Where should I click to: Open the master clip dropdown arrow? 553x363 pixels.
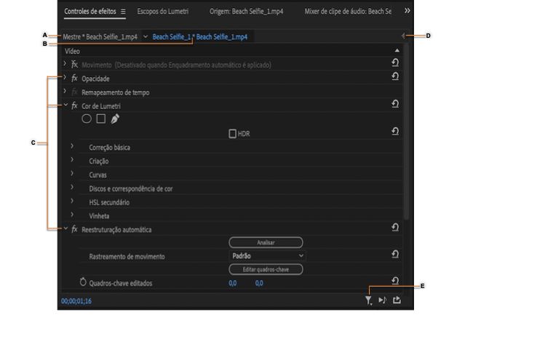click(x=146, y=36)
